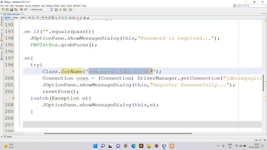Open dropdown arrow next to Profile icon
The height and width of the screenshot is (150, 267).
[x=73, y=10]
